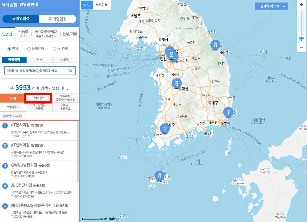
Task: Open the 관계사 리스트 dropdown
Action: [271, 6]
